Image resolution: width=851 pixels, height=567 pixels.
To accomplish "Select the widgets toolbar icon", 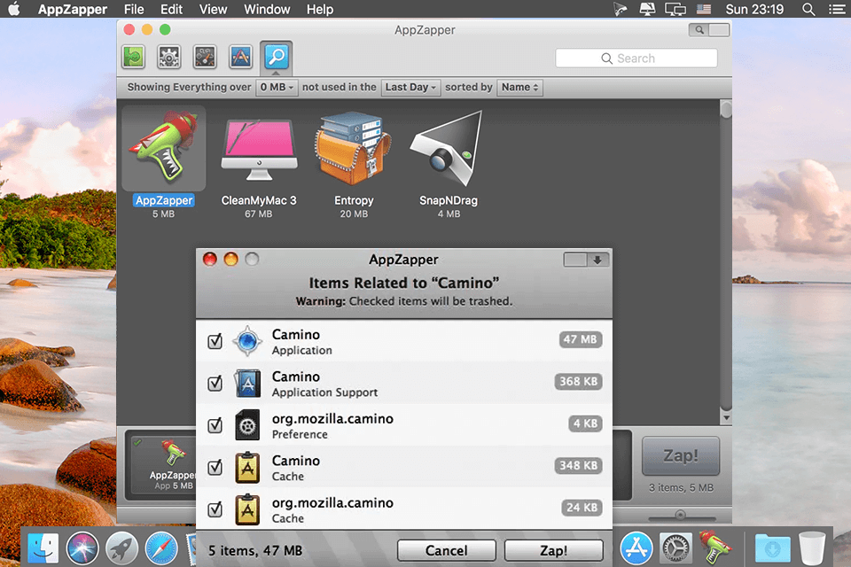I will click(x=205, y=57).
